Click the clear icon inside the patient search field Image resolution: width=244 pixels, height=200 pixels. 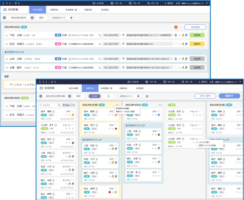[59, 105]
